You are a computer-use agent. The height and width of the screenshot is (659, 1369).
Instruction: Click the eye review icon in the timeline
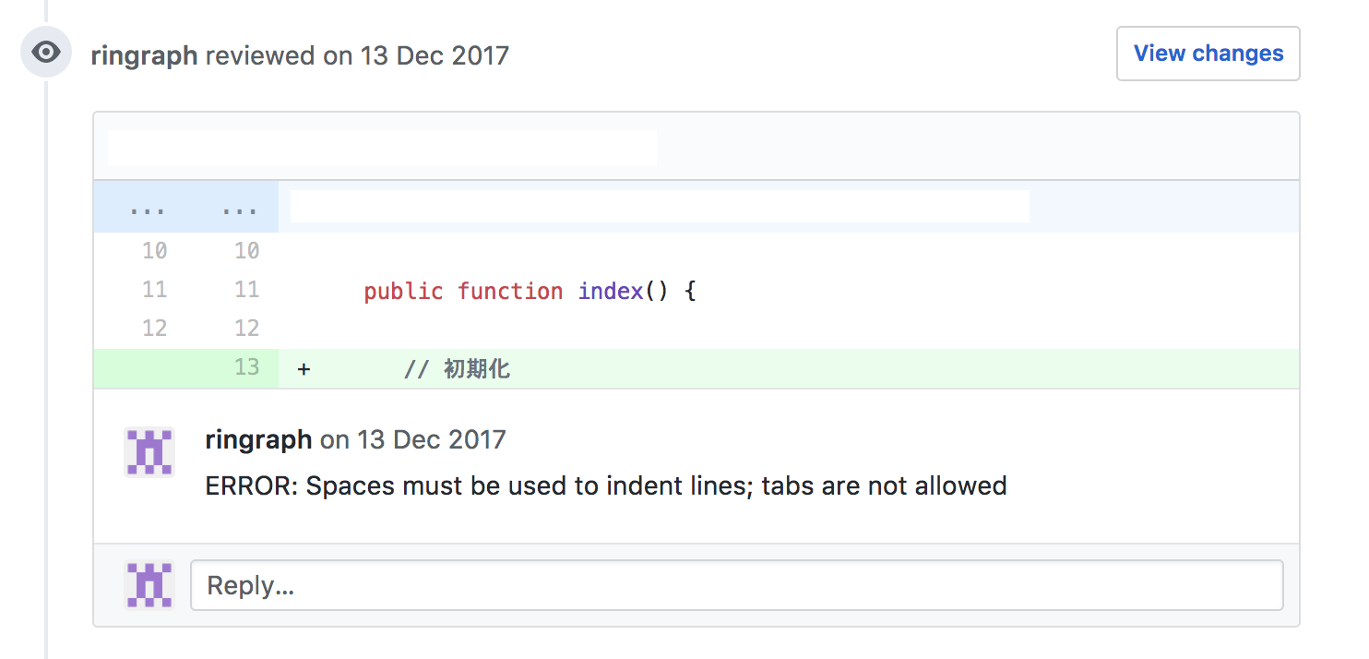46,52
